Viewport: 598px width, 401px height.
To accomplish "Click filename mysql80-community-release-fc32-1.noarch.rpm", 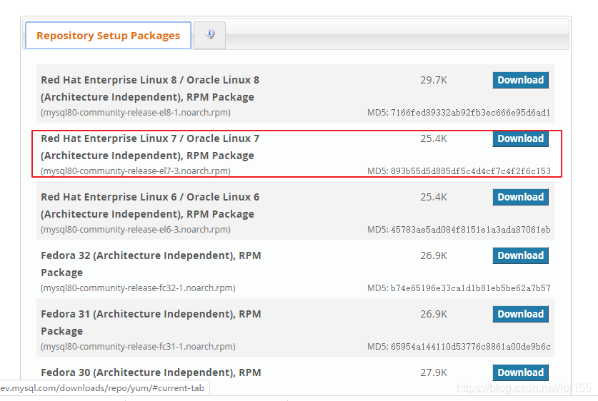I will [138, 288].
